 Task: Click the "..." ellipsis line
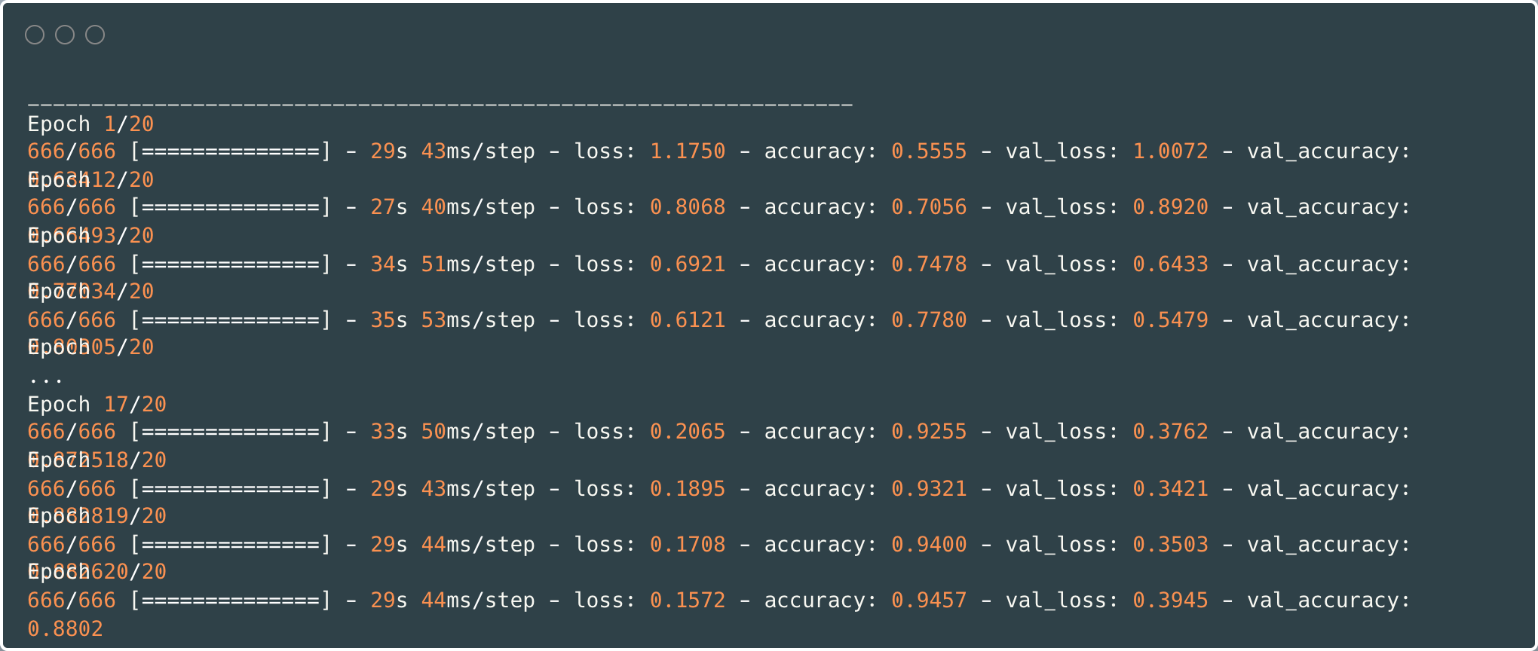point(45,378)
